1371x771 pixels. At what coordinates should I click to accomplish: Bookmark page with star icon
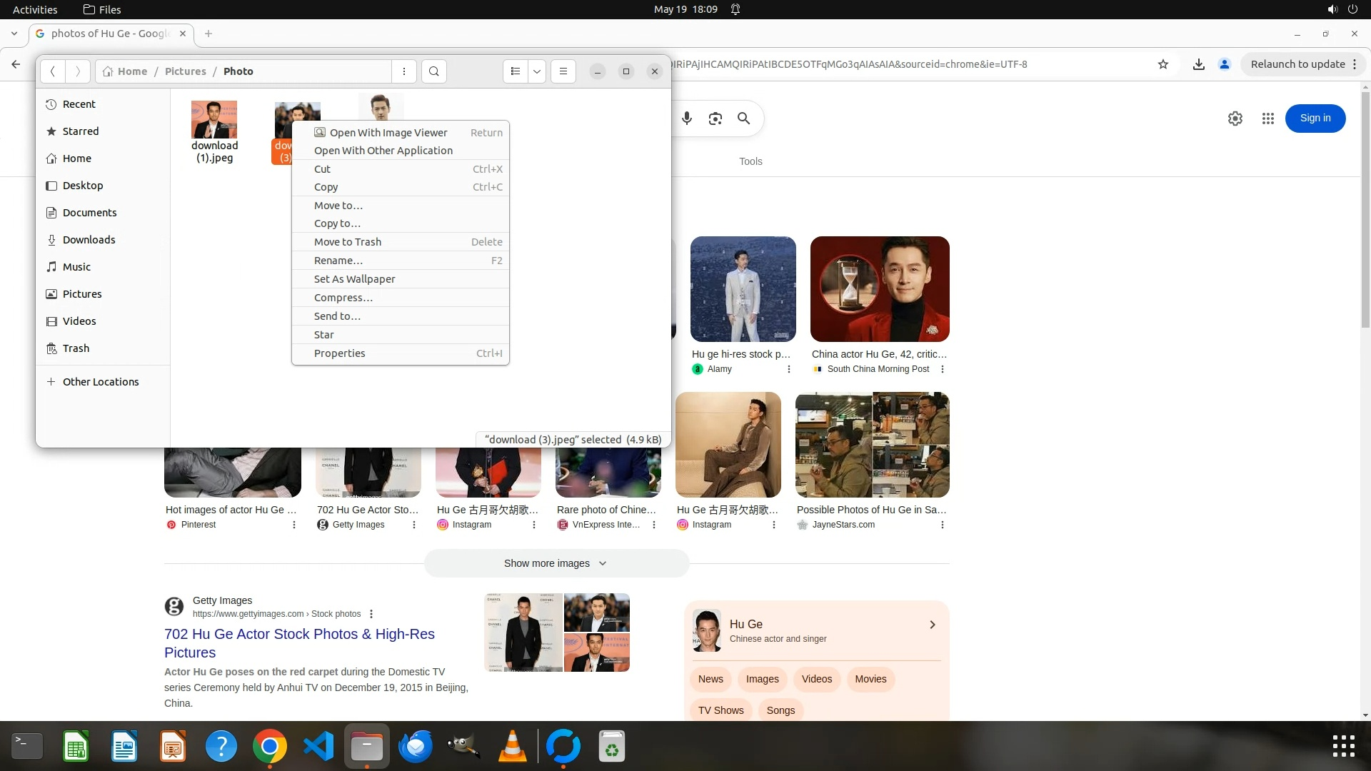coord(1162,64)
